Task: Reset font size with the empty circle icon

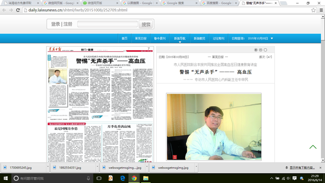Action: click(x=265, y=50)
